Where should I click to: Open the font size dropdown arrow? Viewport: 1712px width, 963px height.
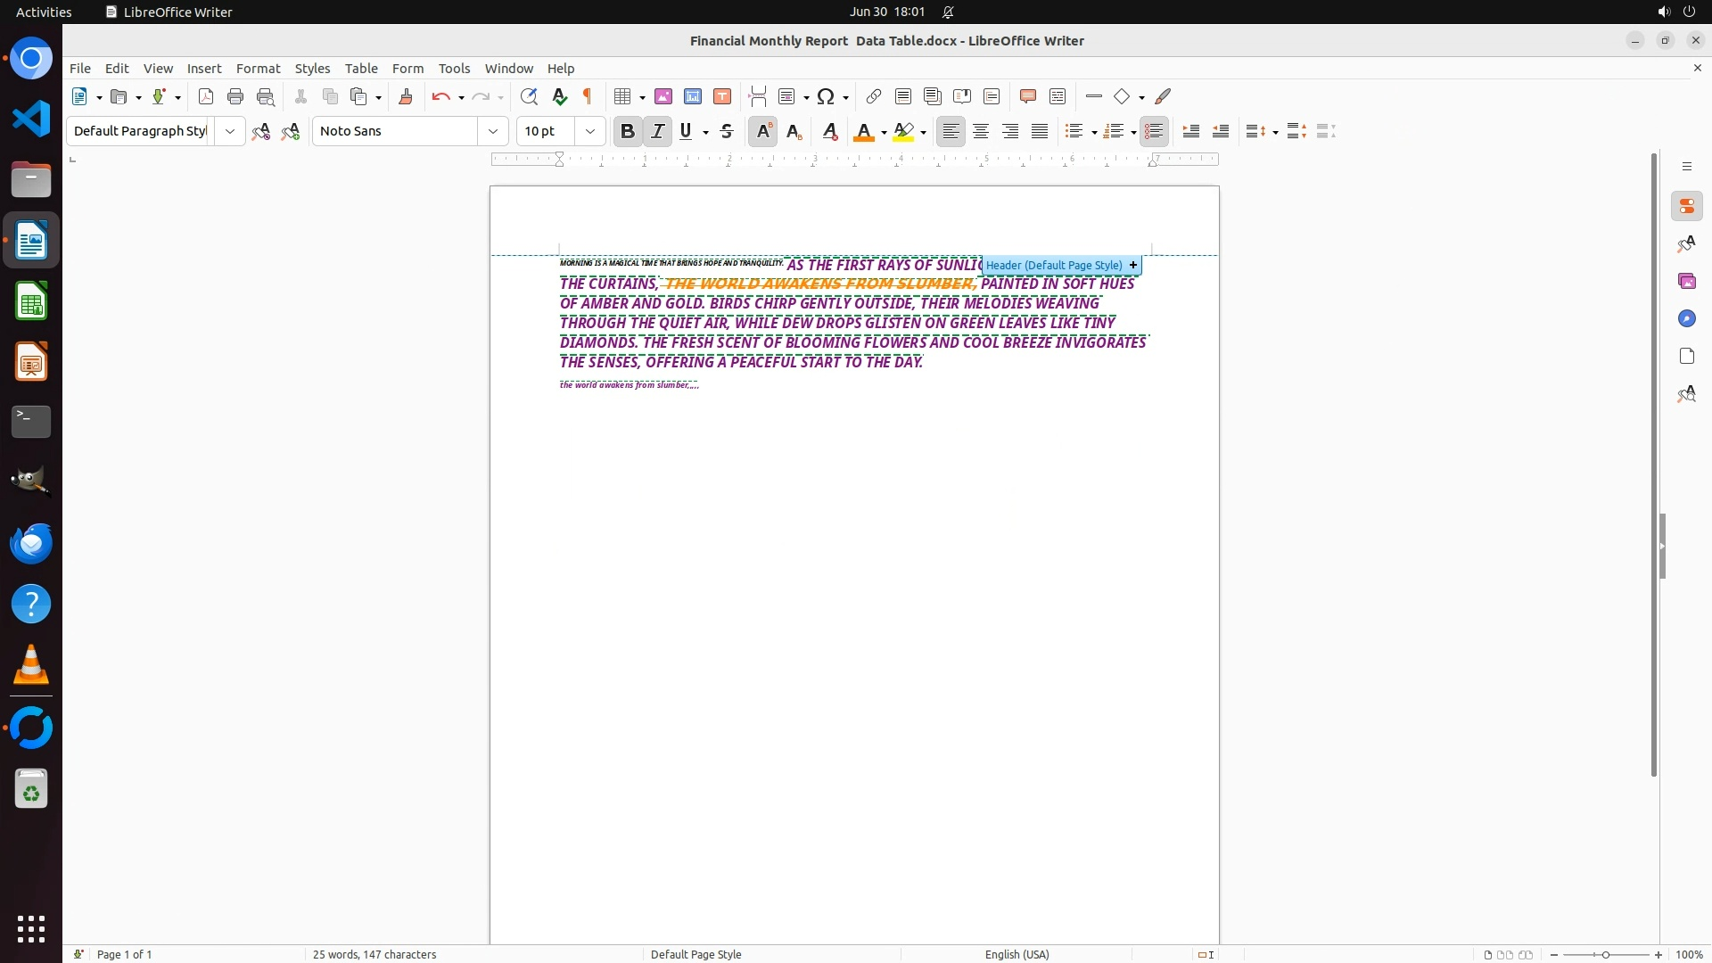589,131
